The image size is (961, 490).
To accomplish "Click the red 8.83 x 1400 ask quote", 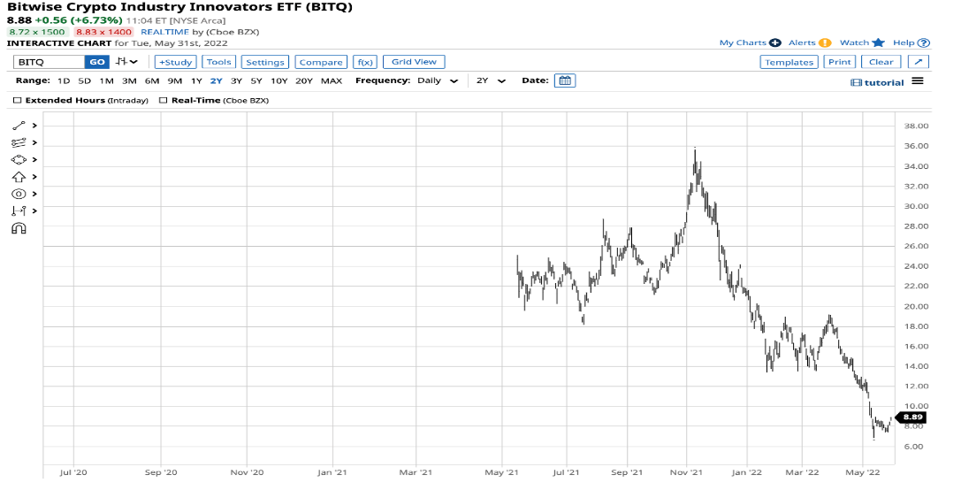I will tap(103, 32).
